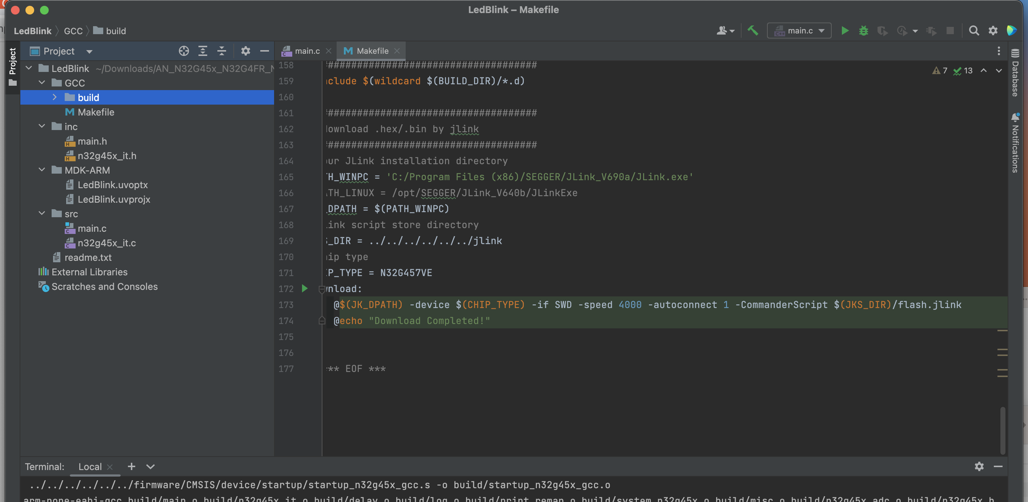Viewport: 1028px width, 502px height.
Task: Open Project panel options gear
Action: point(245,51)
